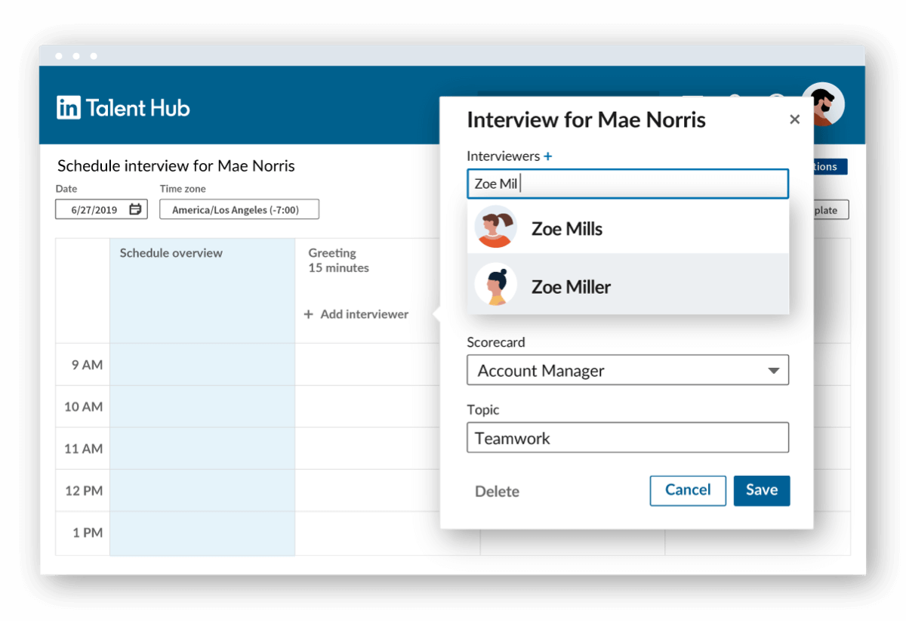906x621 pixels.
Task: Click the LinkedIn Talent Hub logo
Action: [123, 107]
